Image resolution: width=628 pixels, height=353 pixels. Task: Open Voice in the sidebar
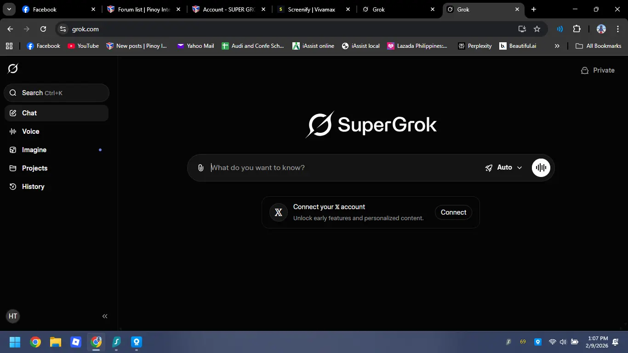pos(57,131)
